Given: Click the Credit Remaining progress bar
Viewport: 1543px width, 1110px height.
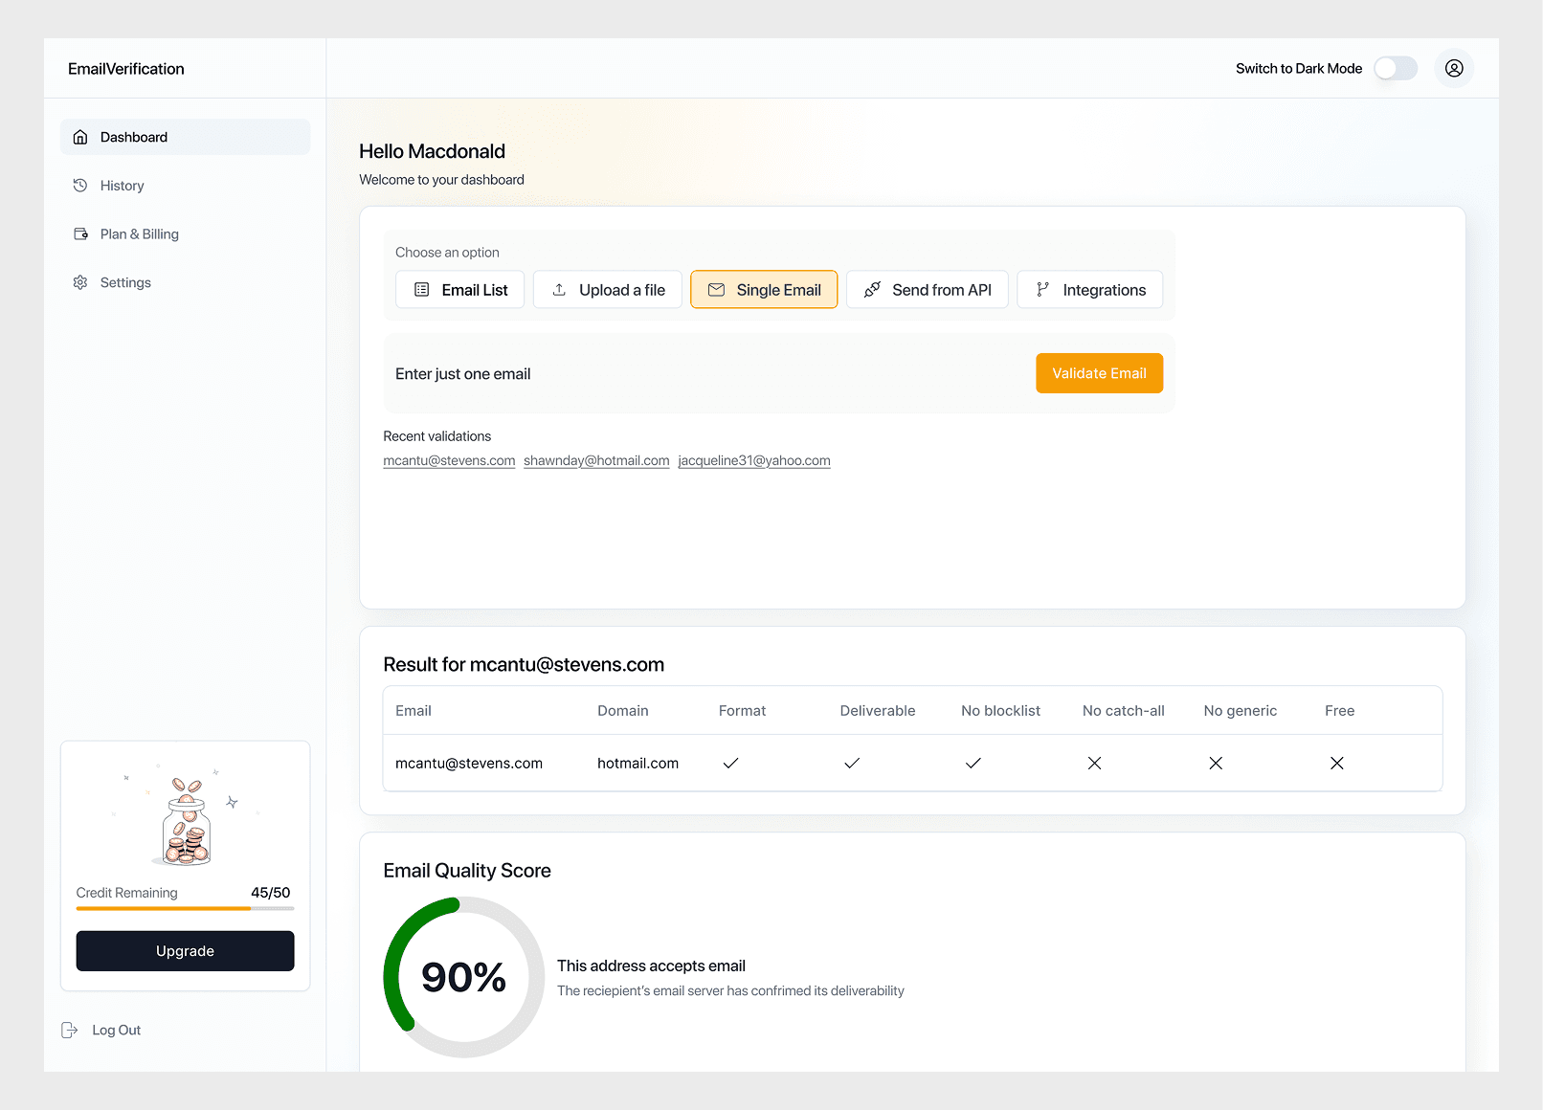Looking at the screenshot, I should (x=185, y=908).
